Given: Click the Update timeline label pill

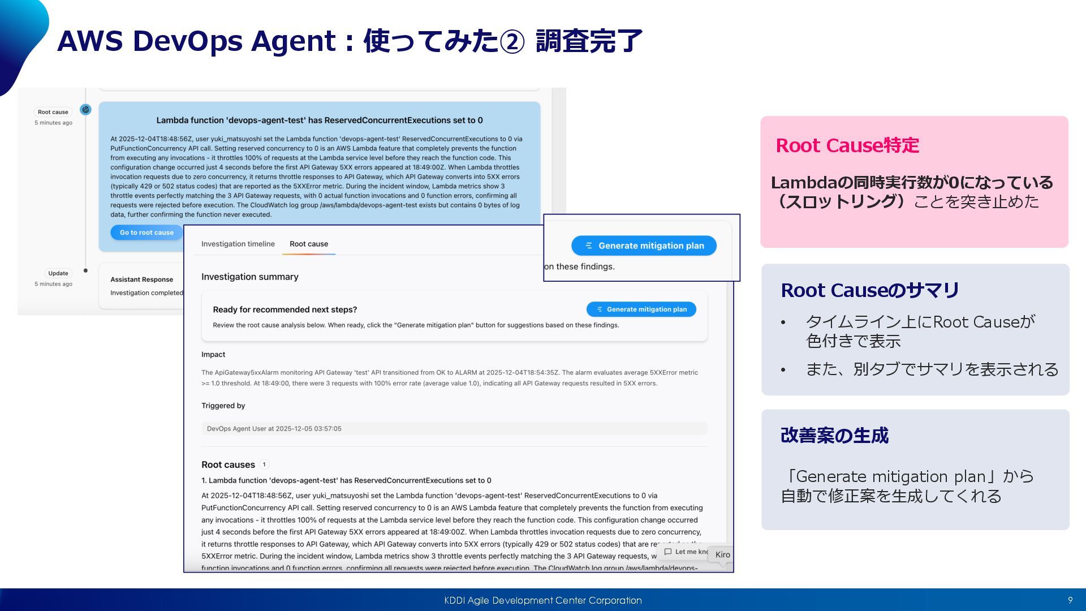Looking at the screenshot, I should pos(58,273).
